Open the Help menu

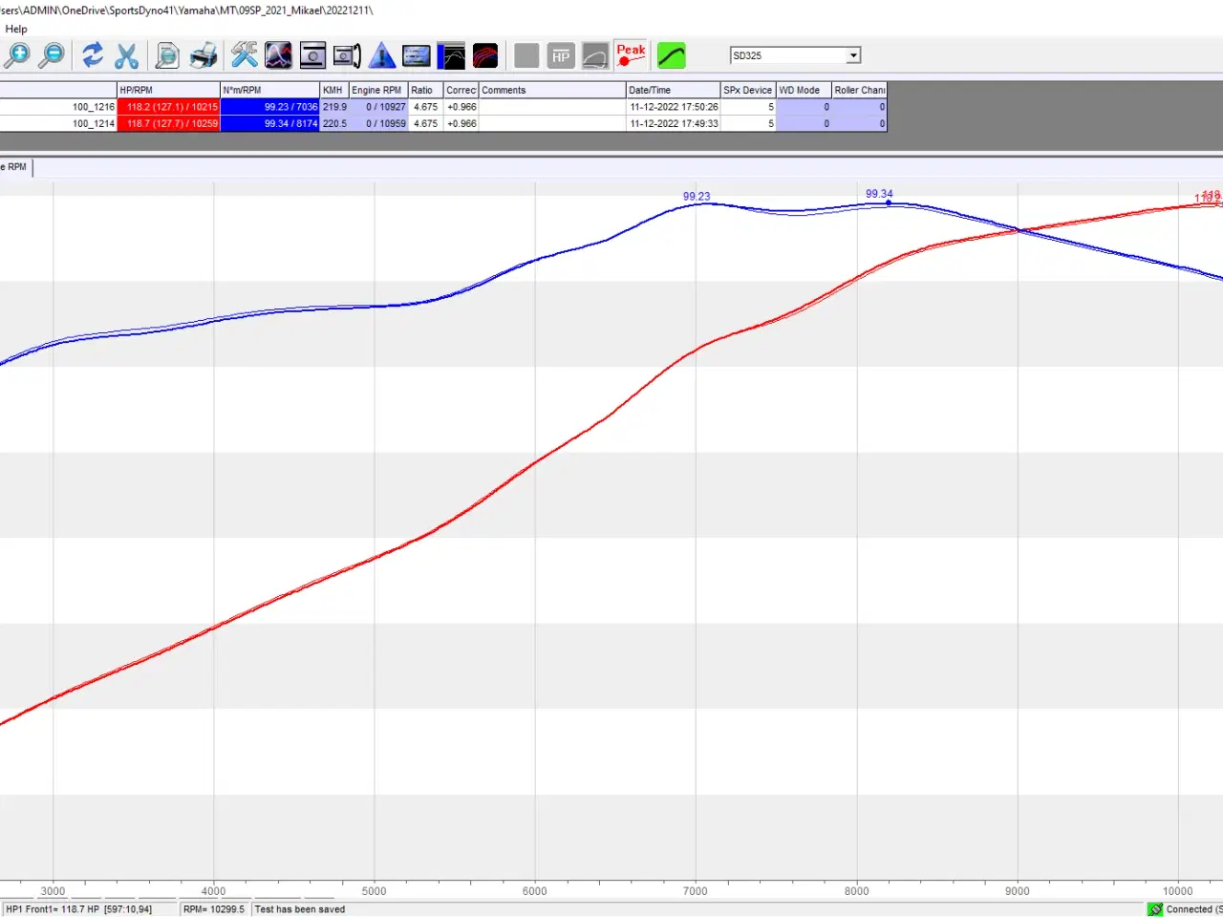tap(16, 29)
